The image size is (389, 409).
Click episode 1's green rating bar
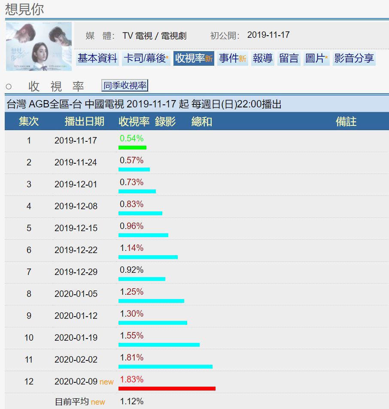pos(132,147)
